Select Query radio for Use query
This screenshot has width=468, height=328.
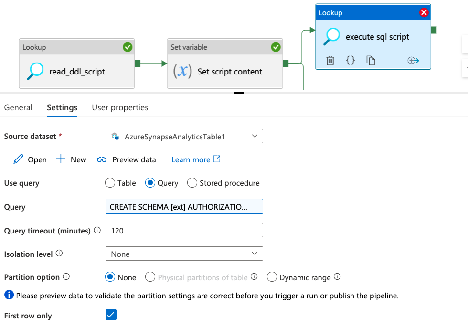coord(150,183)
